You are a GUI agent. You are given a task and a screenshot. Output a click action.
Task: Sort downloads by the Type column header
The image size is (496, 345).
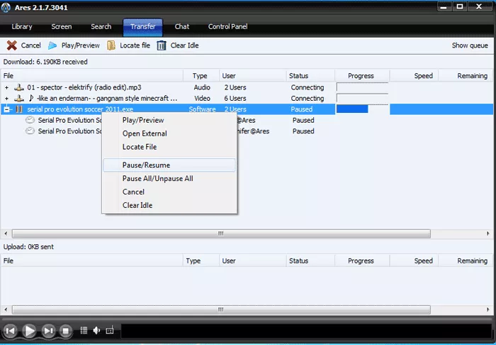coord(201,76)
